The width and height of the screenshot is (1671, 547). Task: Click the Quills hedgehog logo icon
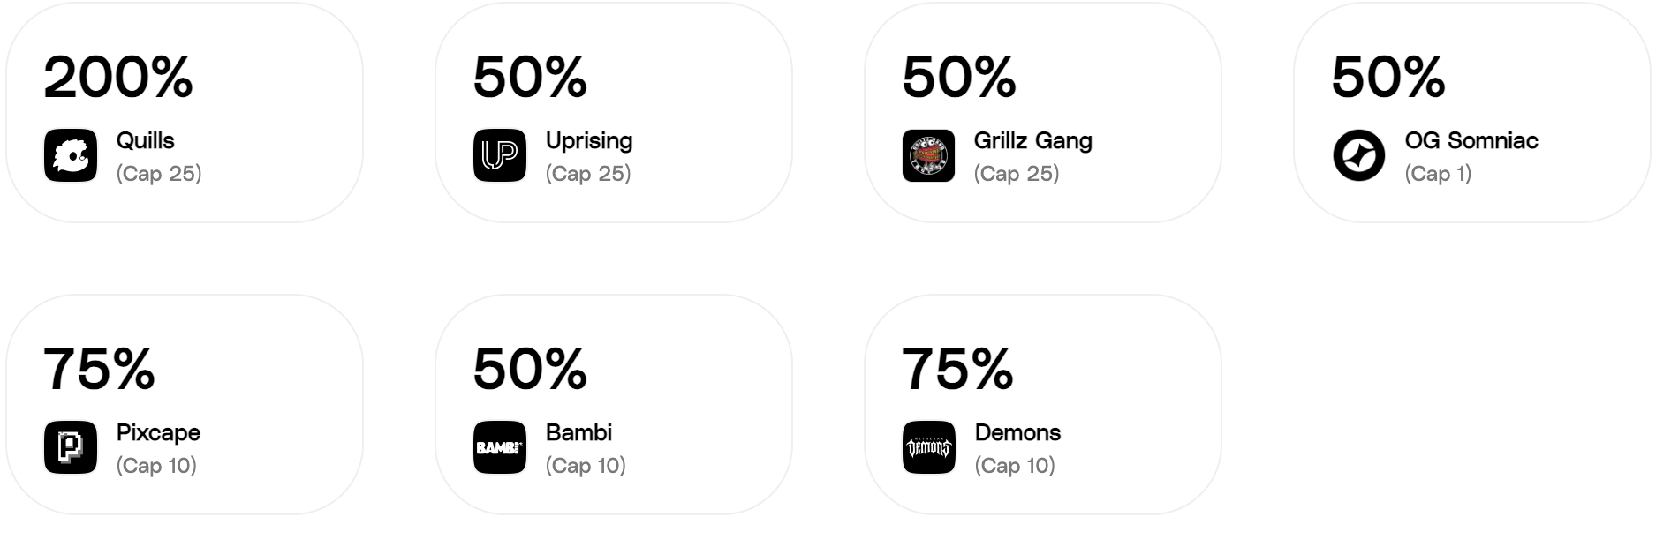(x=71, y=155)
